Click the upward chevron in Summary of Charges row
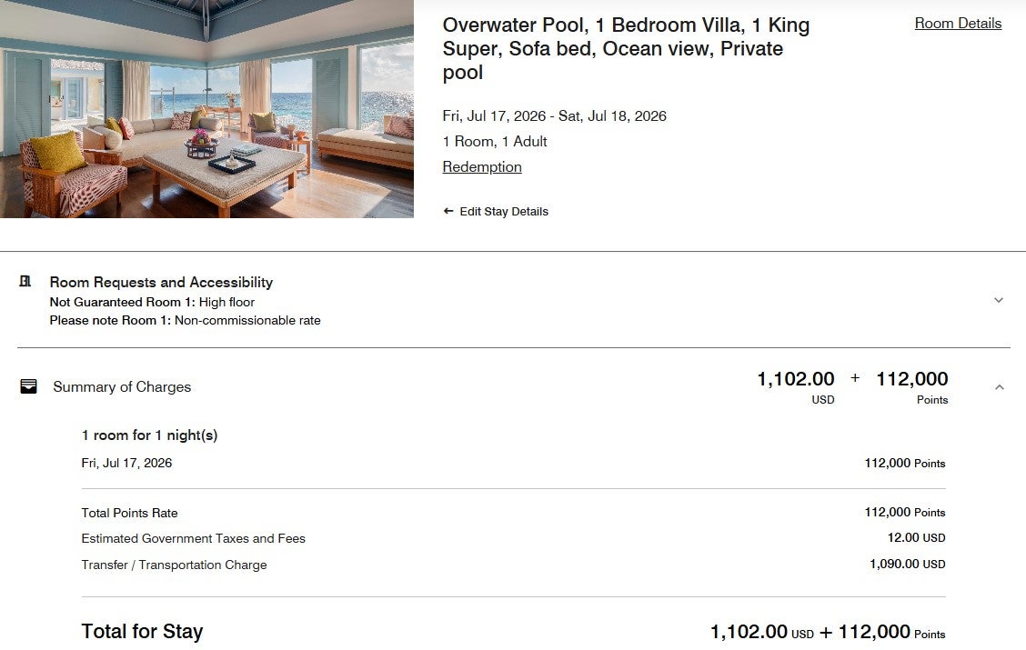 click(999, 385)
